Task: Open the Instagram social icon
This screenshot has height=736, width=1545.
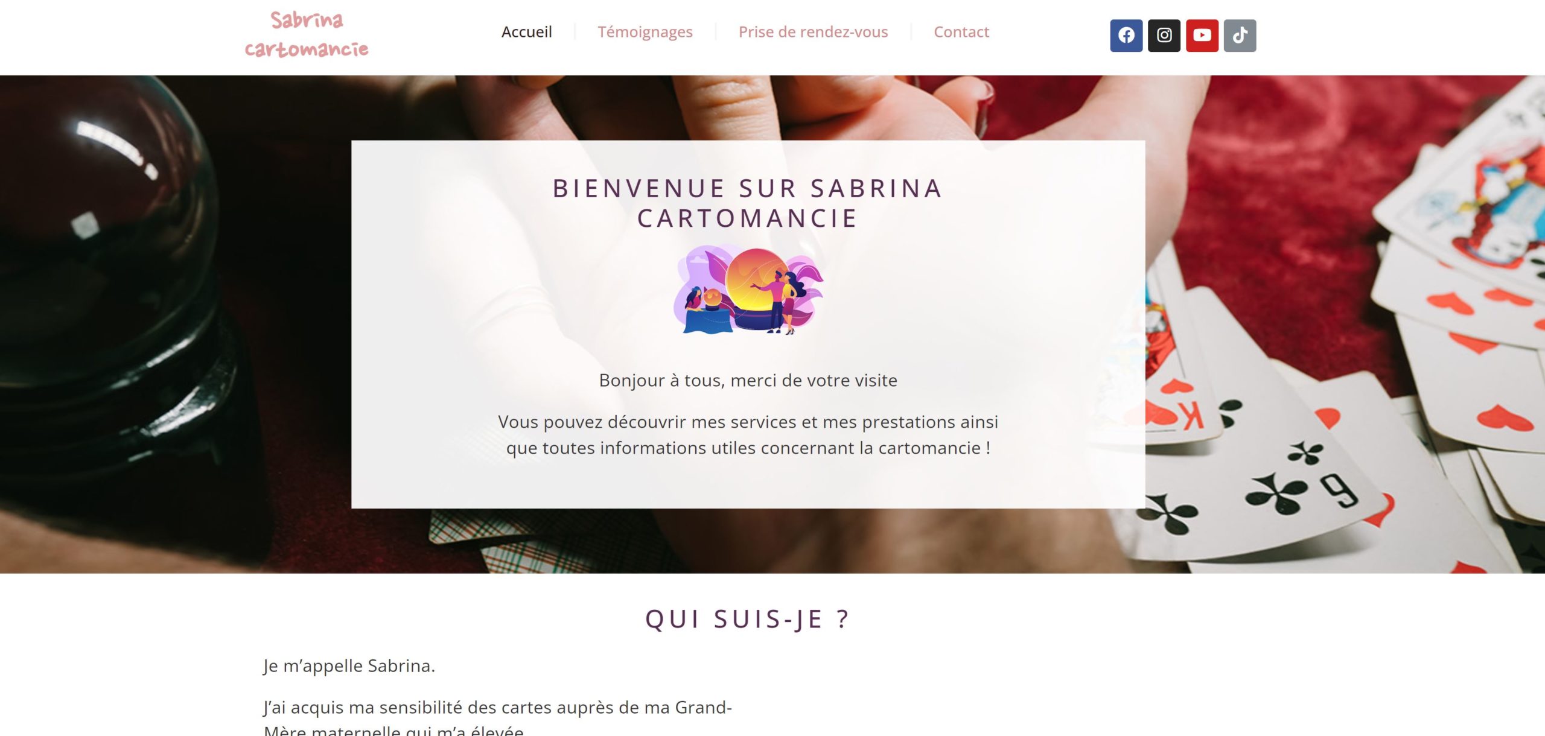Action: tap(1164, 36)
